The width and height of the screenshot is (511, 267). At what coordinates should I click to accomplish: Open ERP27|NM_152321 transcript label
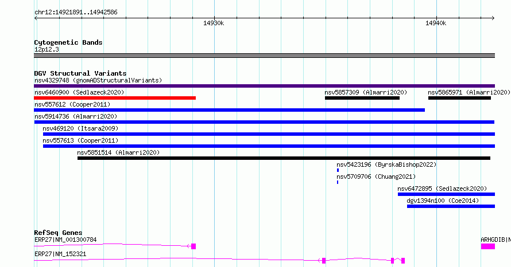pyautogui.click(x=60, y=254)
